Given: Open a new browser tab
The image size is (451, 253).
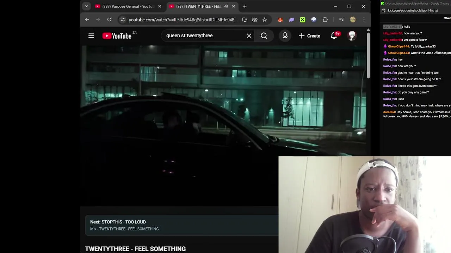Looking at the screenshot, I should (x=245, y=6).
